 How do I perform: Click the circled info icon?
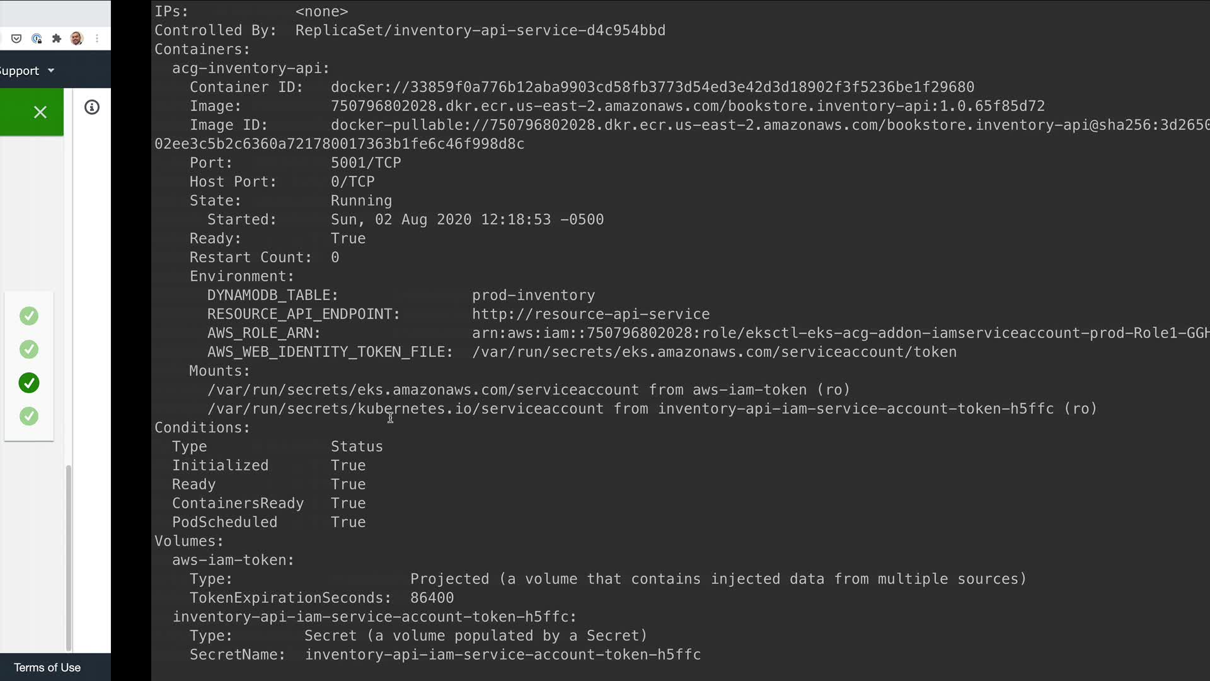92,107
